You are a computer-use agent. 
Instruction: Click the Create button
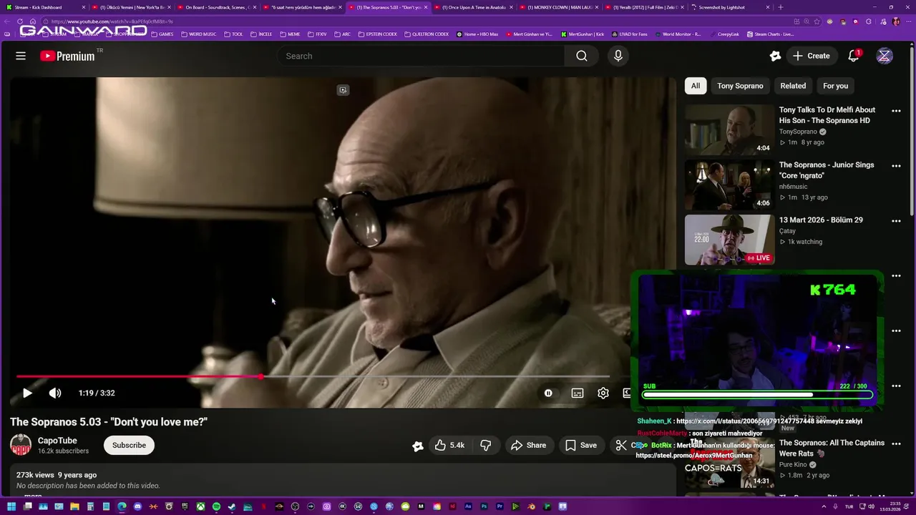pos(812,56)
